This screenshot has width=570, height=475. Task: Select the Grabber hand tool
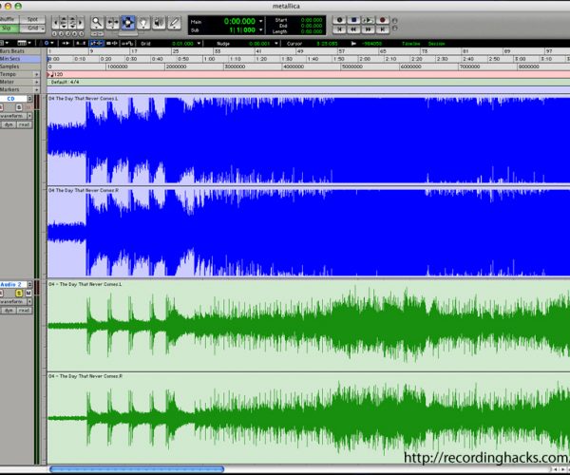pos(143,23)
